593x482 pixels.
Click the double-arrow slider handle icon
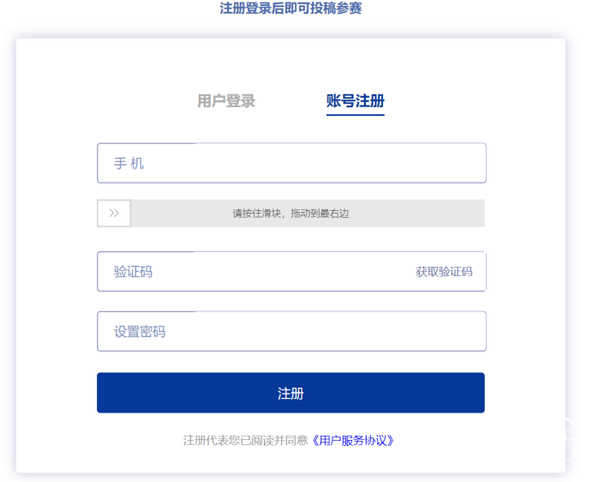[114, 214]
